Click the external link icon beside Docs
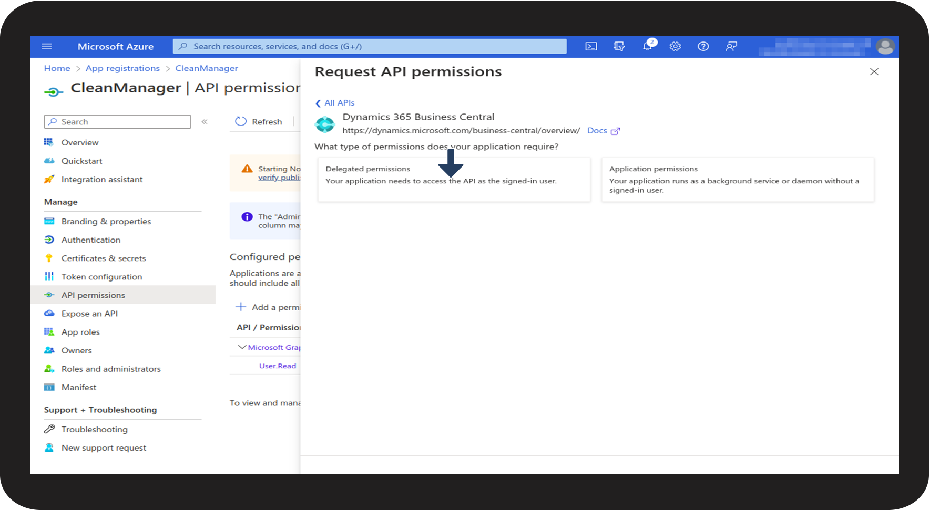 point(615,131)
